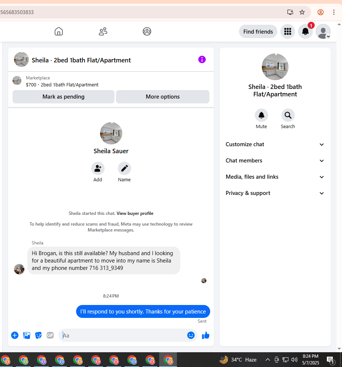Open the Marketplace listing thumbnail beside $700
Viewport: 342px width, 367px height.
tap(17, 80)
